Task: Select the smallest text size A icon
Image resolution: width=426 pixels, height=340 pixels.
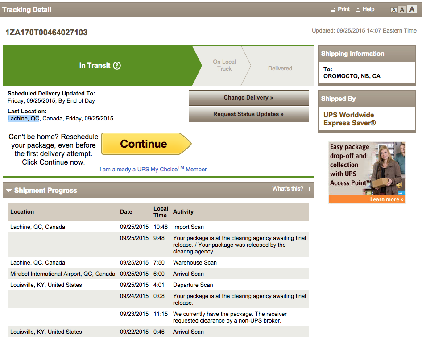Action: click(x=393, y=10)
